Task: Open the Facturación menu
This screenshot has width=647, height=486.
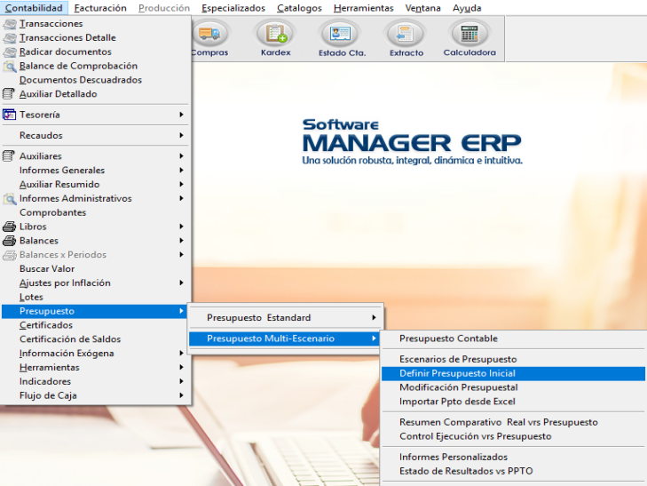Action: (100, 8)
